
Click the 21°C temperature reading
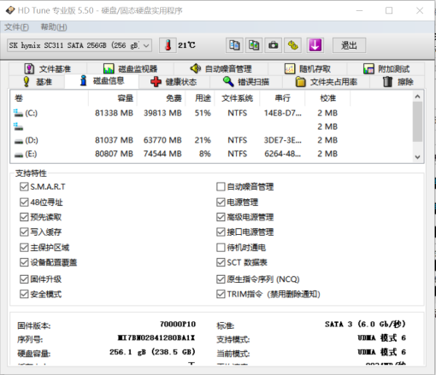coord(186,45)
